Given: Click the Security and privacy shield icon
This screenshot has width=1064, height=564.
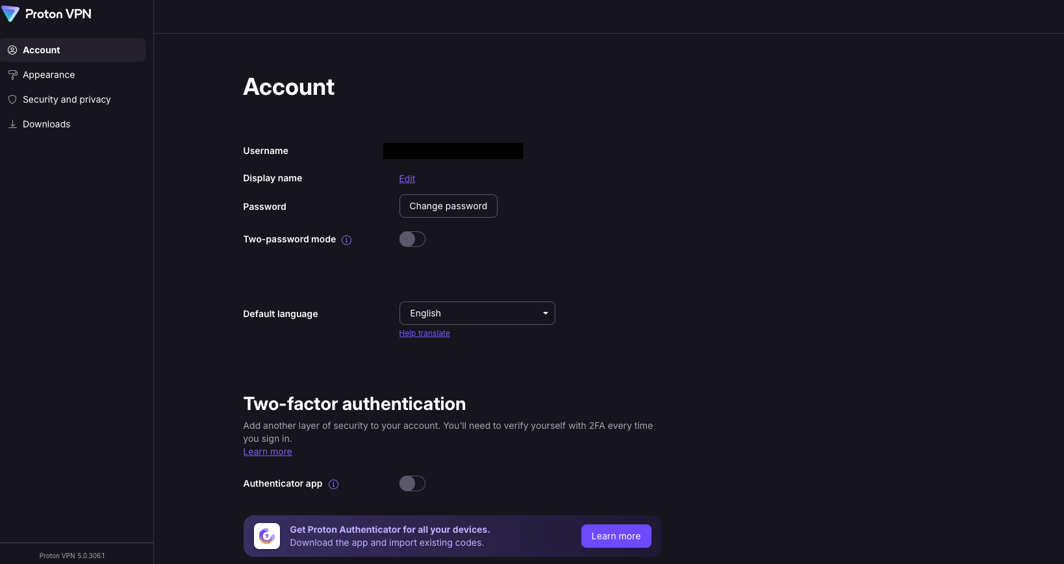Looking at the screenshot, I should pos(12,99).
